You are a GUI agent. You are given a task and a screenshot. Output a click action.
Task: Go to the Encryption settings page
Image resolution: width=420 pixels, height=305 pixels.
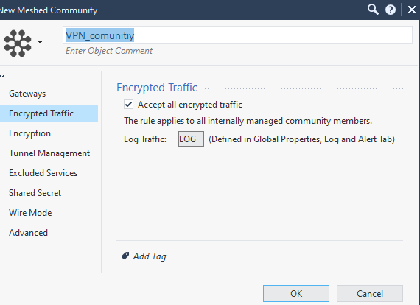[x=29, y=133]
